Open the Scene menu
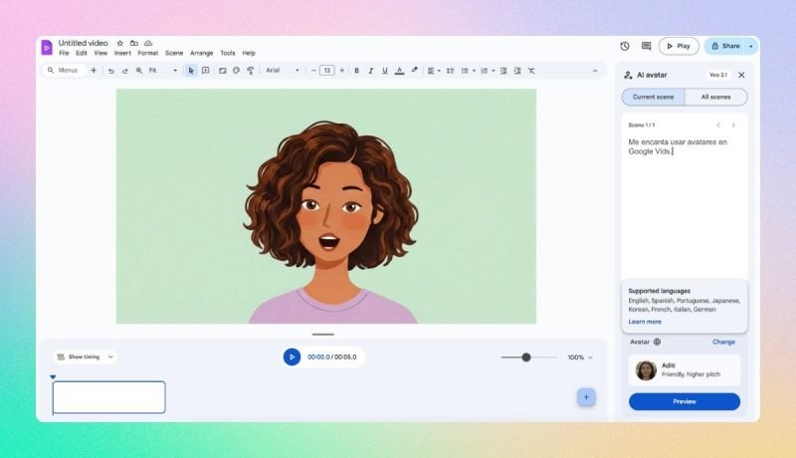 pyautogui.click(x=174, y=53)
